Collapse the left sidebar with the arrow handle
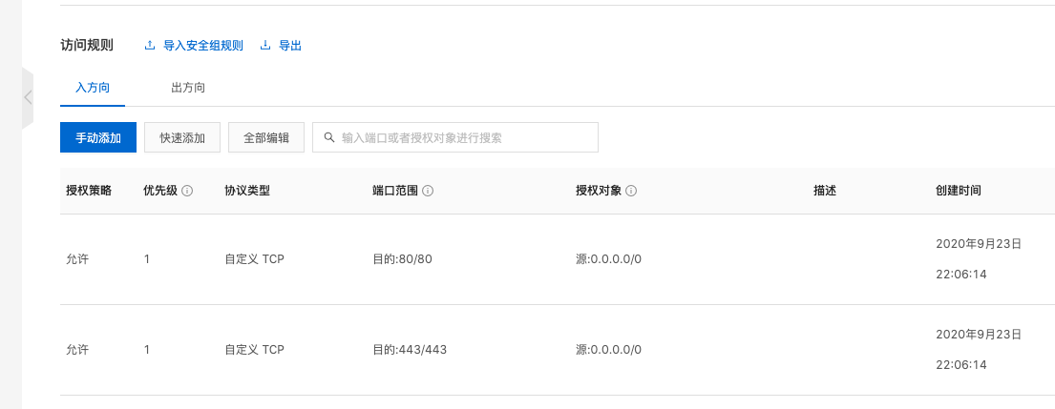 pyautogui.click(x=28, y=97)
